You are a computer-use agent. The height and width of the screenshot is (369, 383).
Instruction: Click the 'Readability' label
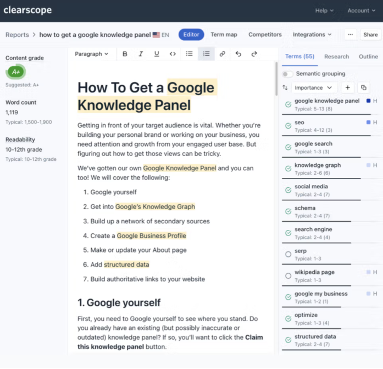20,140
